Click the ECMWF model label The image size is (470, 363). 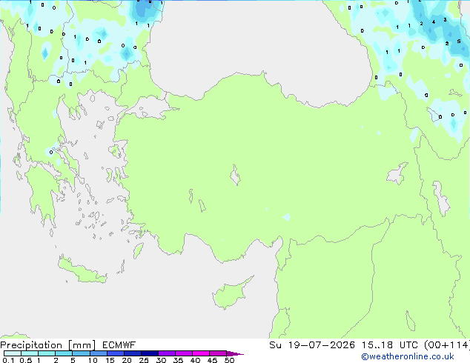point(119,345)
